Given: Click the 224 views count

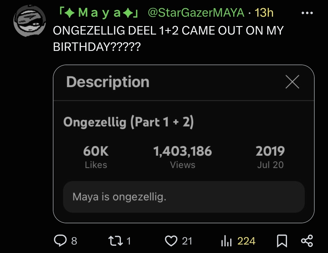Looking at the screenshot, I should (246, 241).
